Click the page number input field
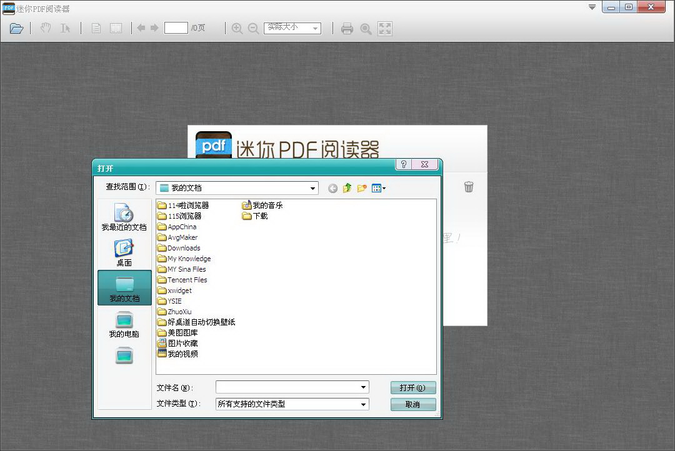This screenshot has height=451, width=675. pos(176,27)
